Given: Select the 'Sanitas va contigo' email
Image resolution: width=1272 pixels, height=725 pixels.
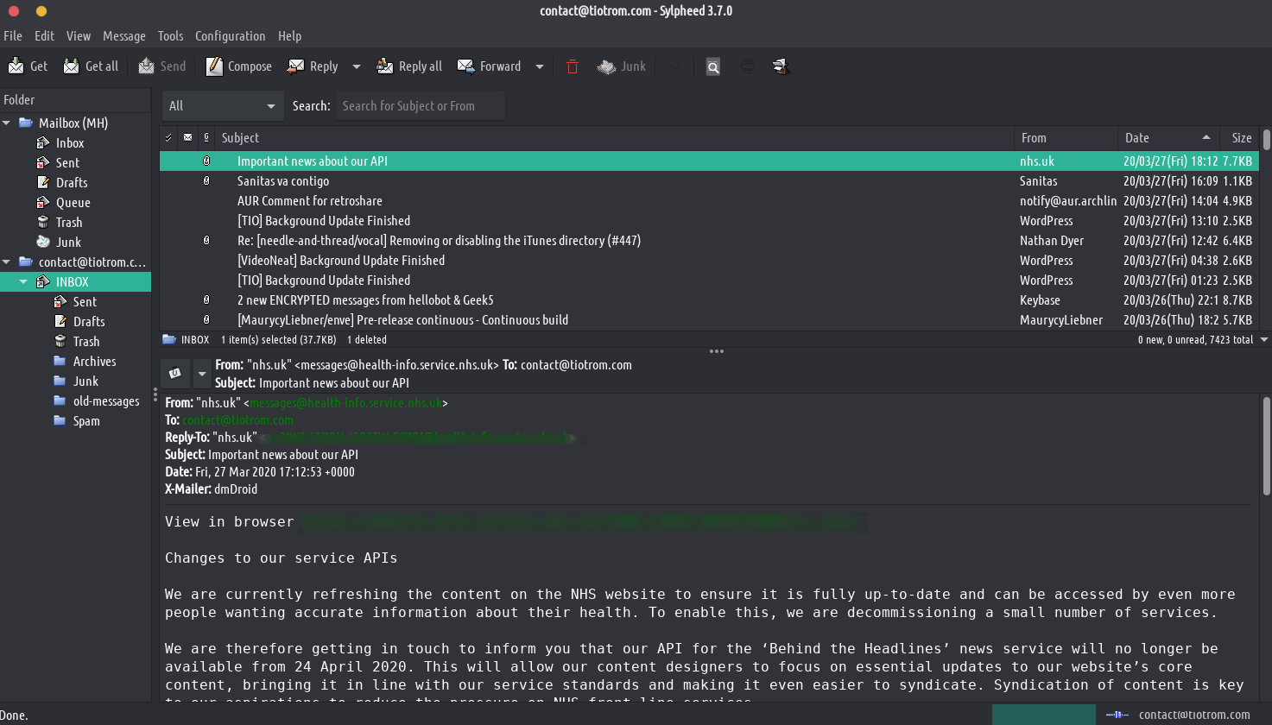Looking at the screenshot, I should click(x=283, y=181).
